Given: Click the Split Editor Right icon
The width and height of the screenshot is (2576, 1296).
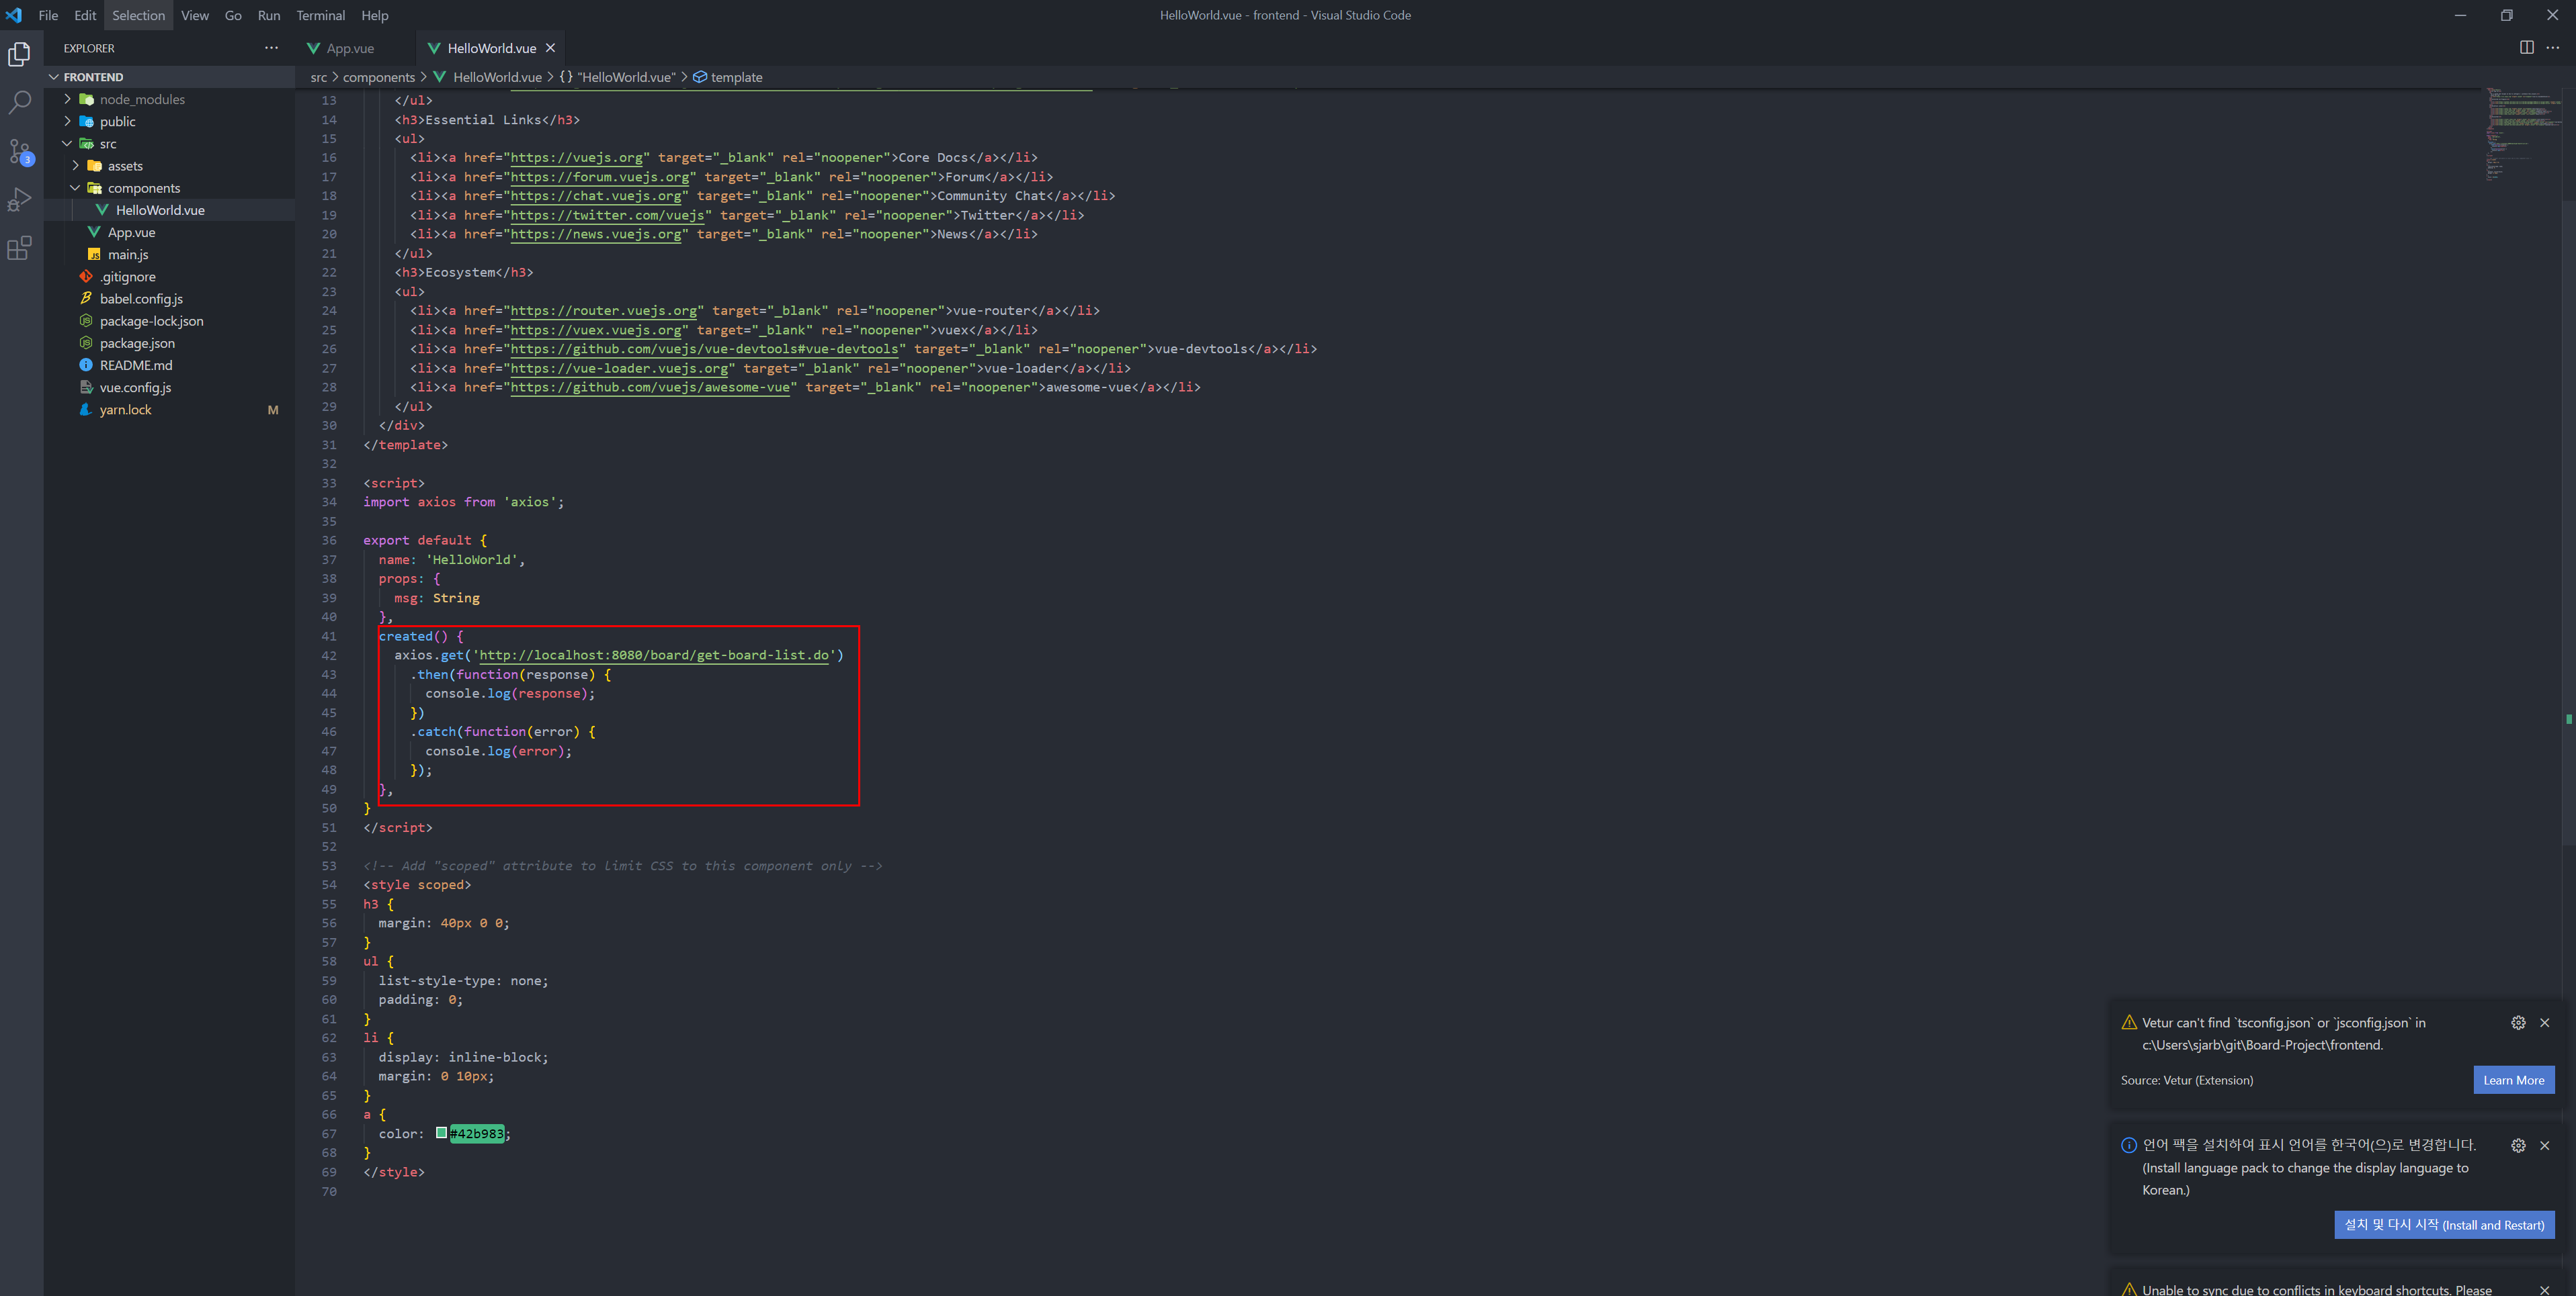Looking at the screenshot, I should [2526, 47].
